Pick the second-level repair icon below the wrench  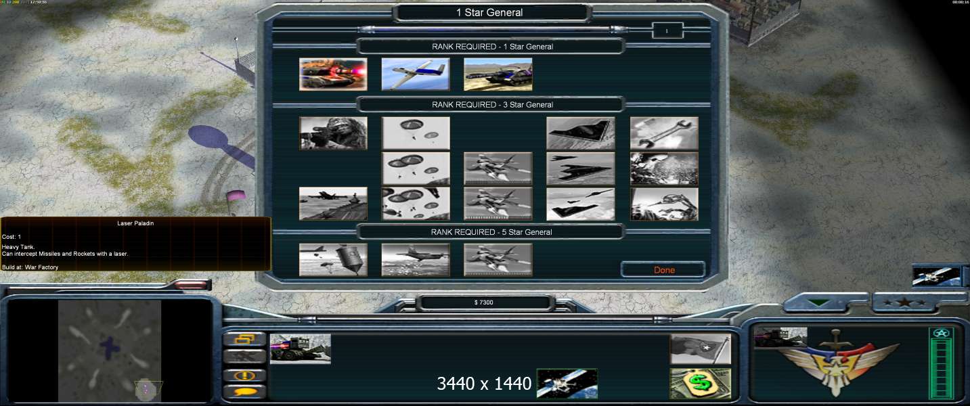coord(664,168)
